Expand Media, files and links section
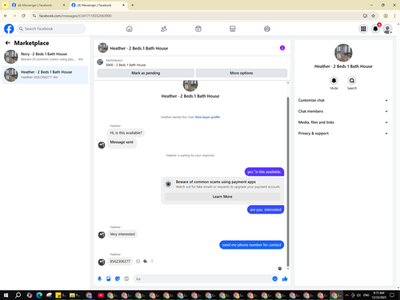Image resolution: width=400 pixels, height=300 pixels. click(x=343, y=122)
